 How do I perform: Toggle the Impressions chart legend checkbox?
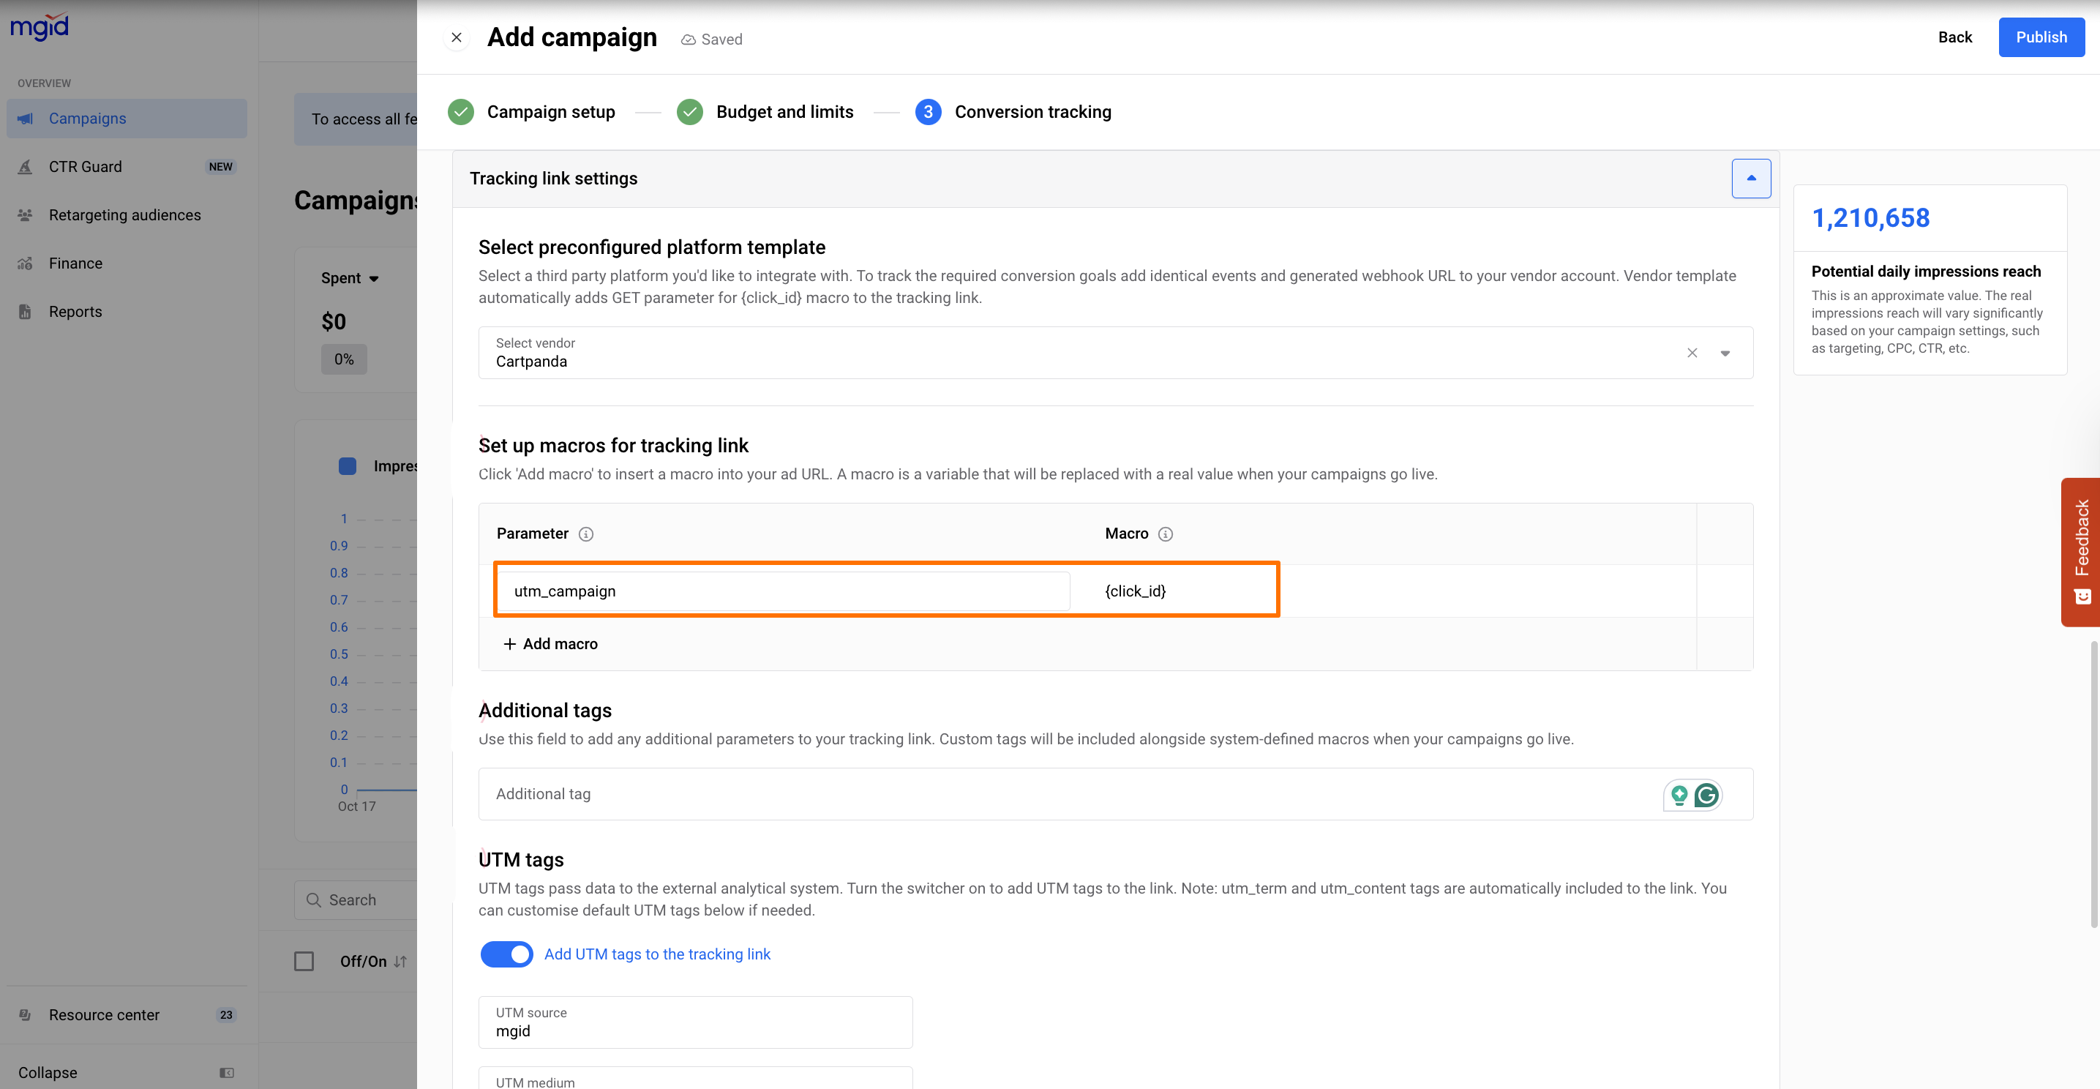pyautogui.click(x=348, y=466)
